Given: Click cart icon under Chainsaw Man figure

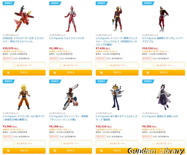Looking at the screenshot, I should 55,151.
